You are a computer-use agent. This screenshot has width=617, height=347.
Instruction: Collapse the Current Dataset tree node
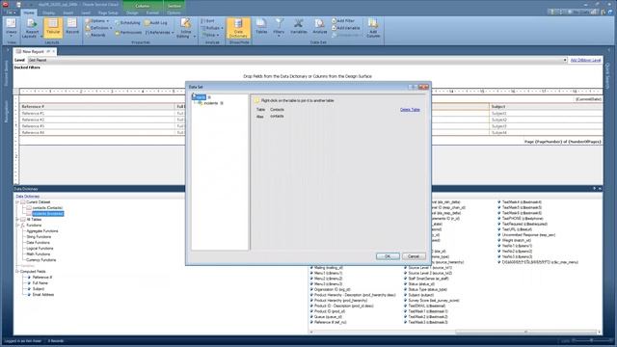click(17, 201)
